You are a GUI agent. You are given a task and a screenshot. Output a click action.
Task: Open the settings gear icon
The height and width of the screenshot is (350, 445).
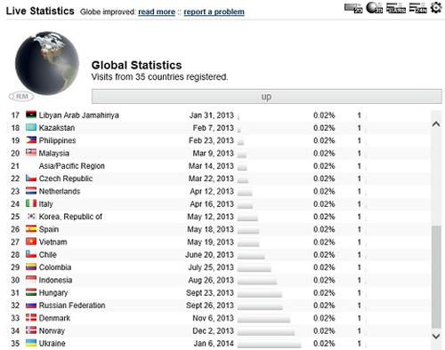pyautogui.click(x=436, y=8)
